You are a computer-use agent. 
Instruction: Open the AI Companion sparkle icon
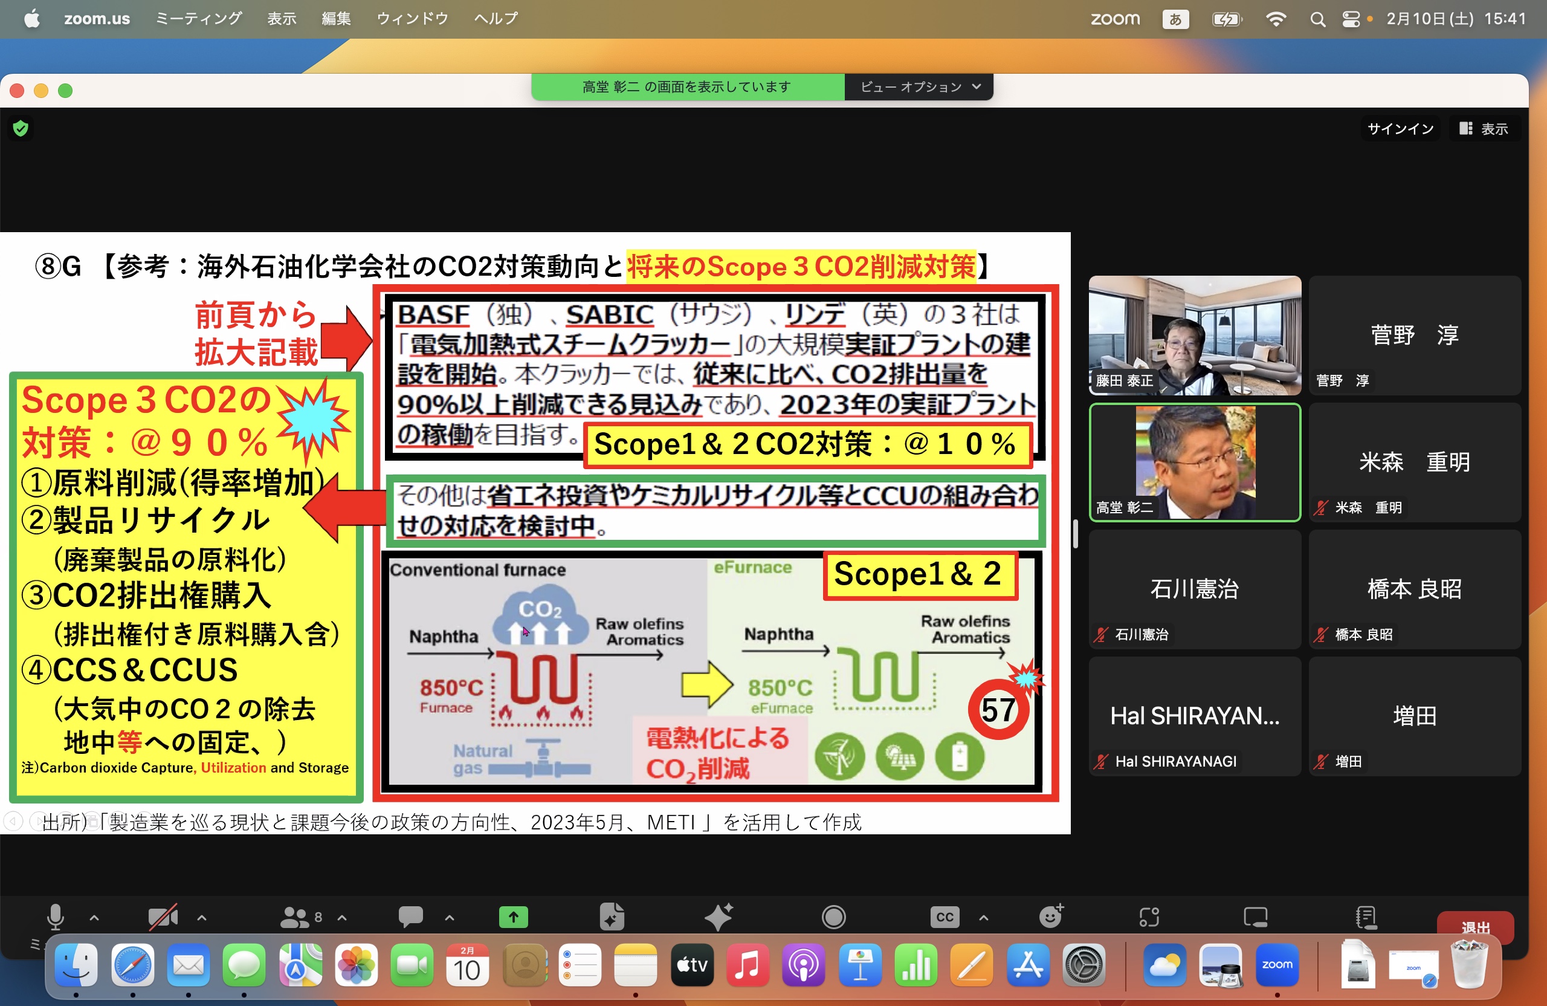click(720, 917)
